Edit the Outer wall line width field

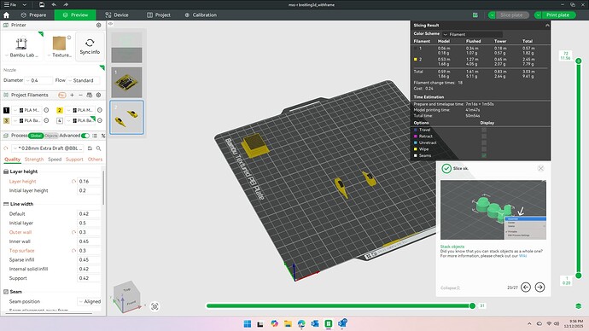(x=89, y=232)
